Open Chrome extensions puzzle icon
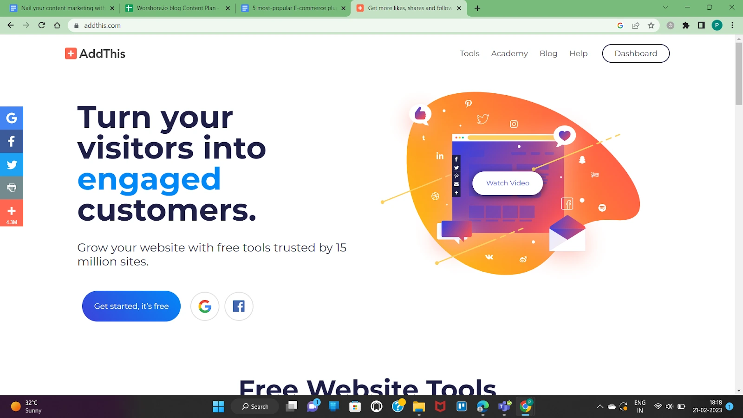This screenshot has height=418, width=743. [686, 26]
